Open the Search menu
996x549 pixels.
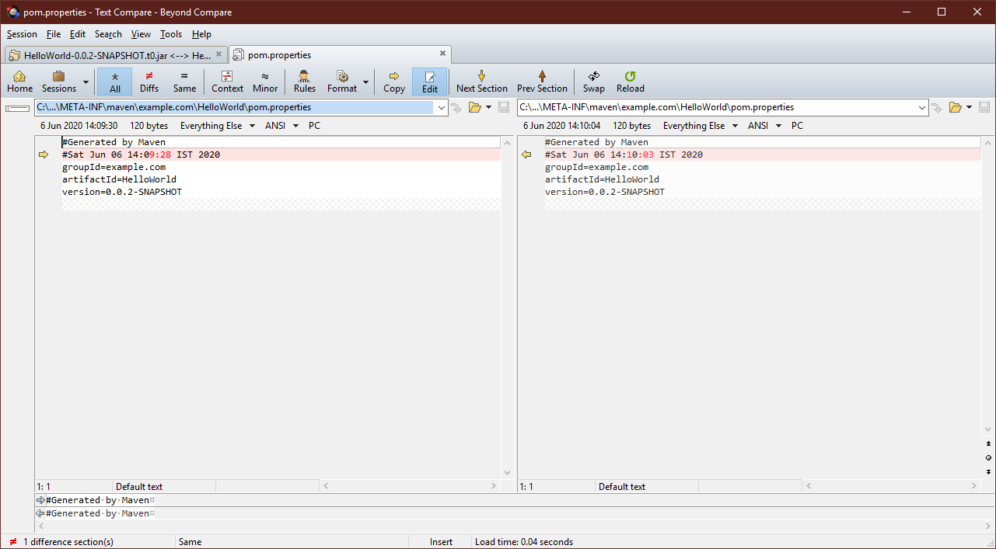pyautogui.click(x=108, y=34)
